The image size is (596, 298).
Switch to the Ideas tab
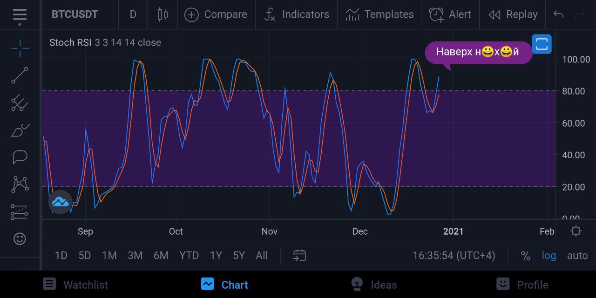tap(373, 284)
